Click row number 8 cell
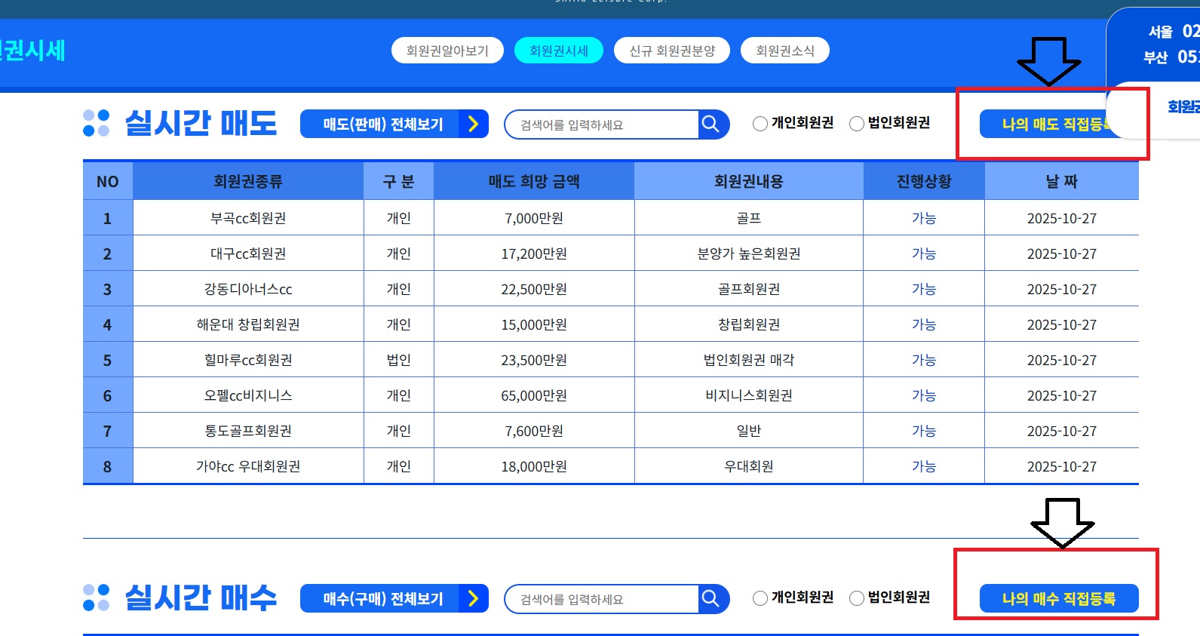1200x636 pixels. (x=108, y=466)
